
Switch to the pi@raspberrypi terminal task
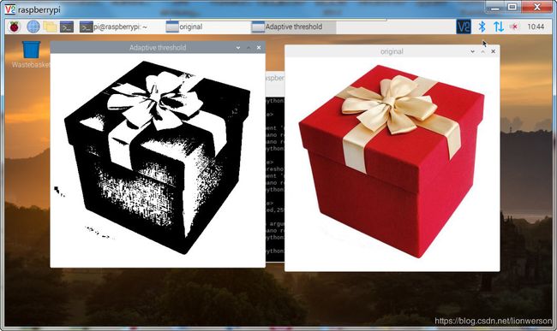point(113,27)
